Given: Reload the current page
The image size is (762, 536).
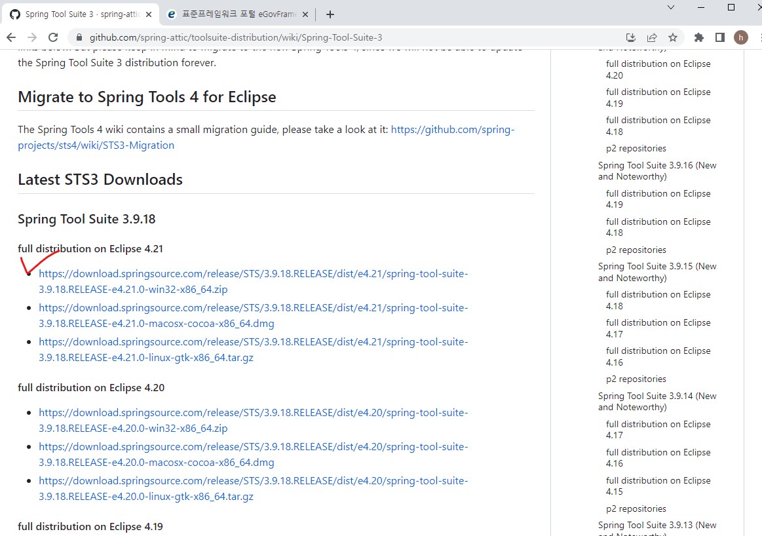Looking at the screenshot, I should [54, 37].
